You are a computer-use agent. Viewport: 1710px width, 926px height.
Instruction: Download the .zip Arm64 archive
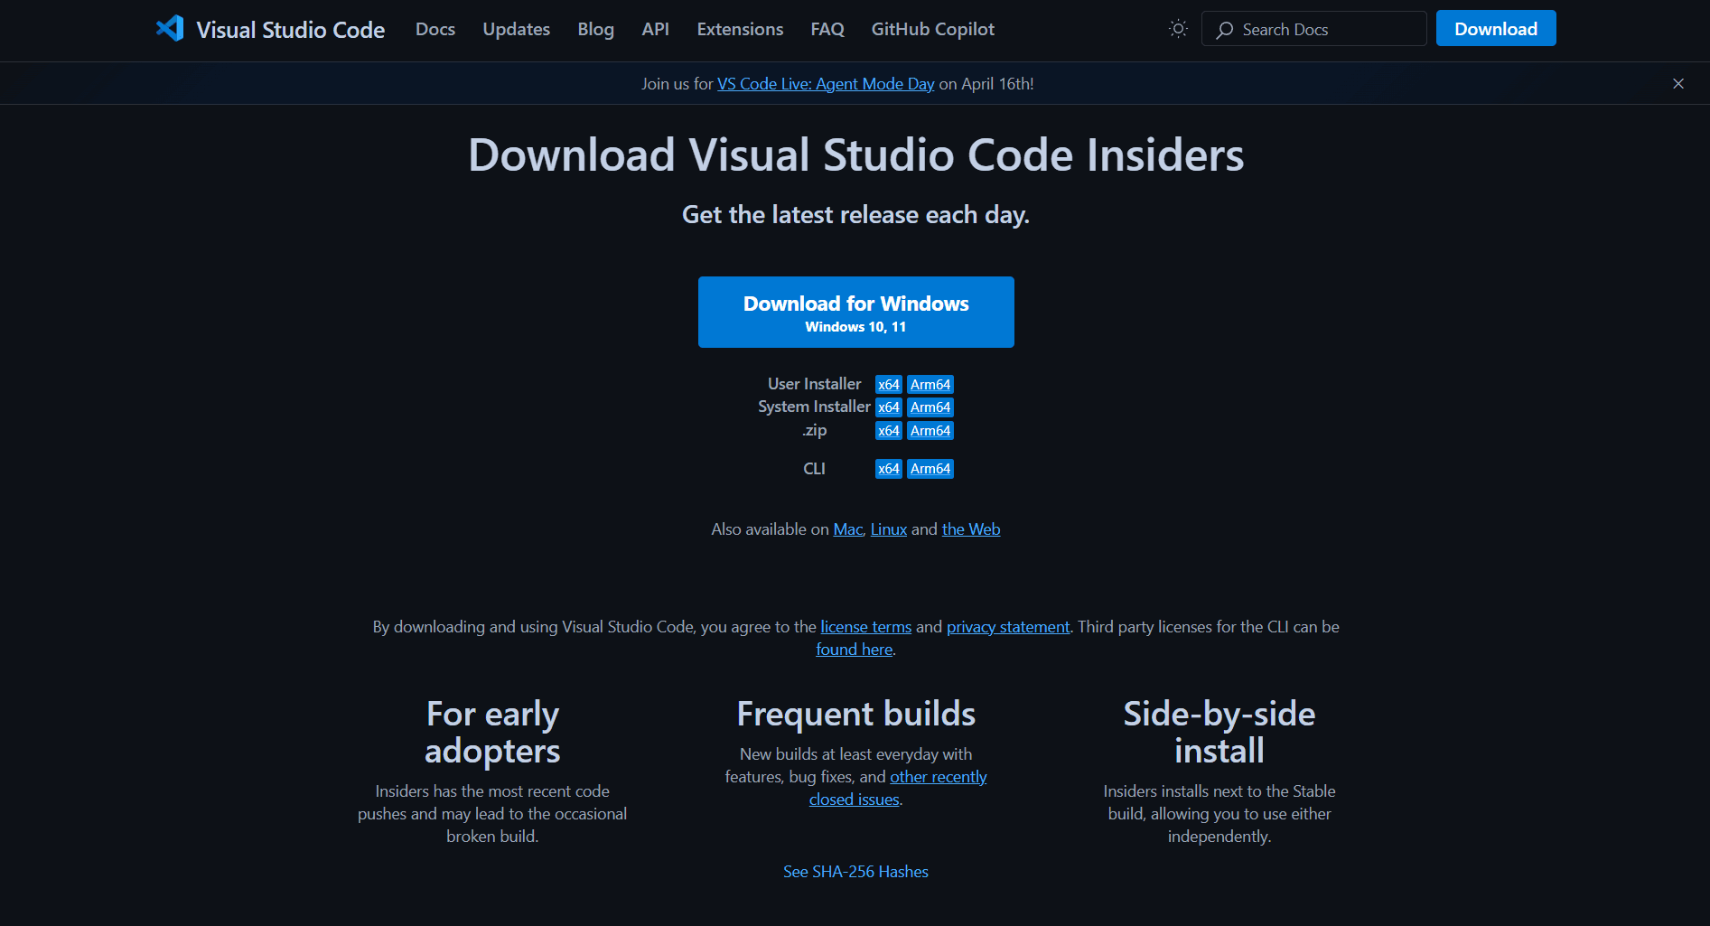(x=930, y=431)
